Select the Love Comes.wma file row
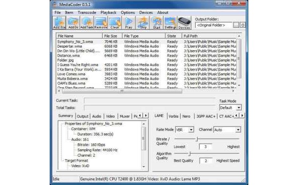Image resolution: width=298 pixels, height=185 pixels. 147,74
